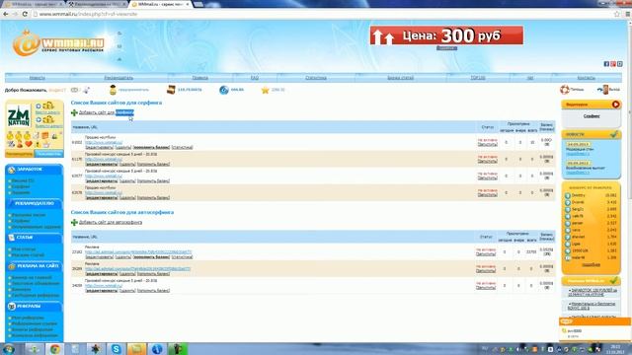
Task: Open the Facebook share icon in the header
Action: tap(606, 64)
